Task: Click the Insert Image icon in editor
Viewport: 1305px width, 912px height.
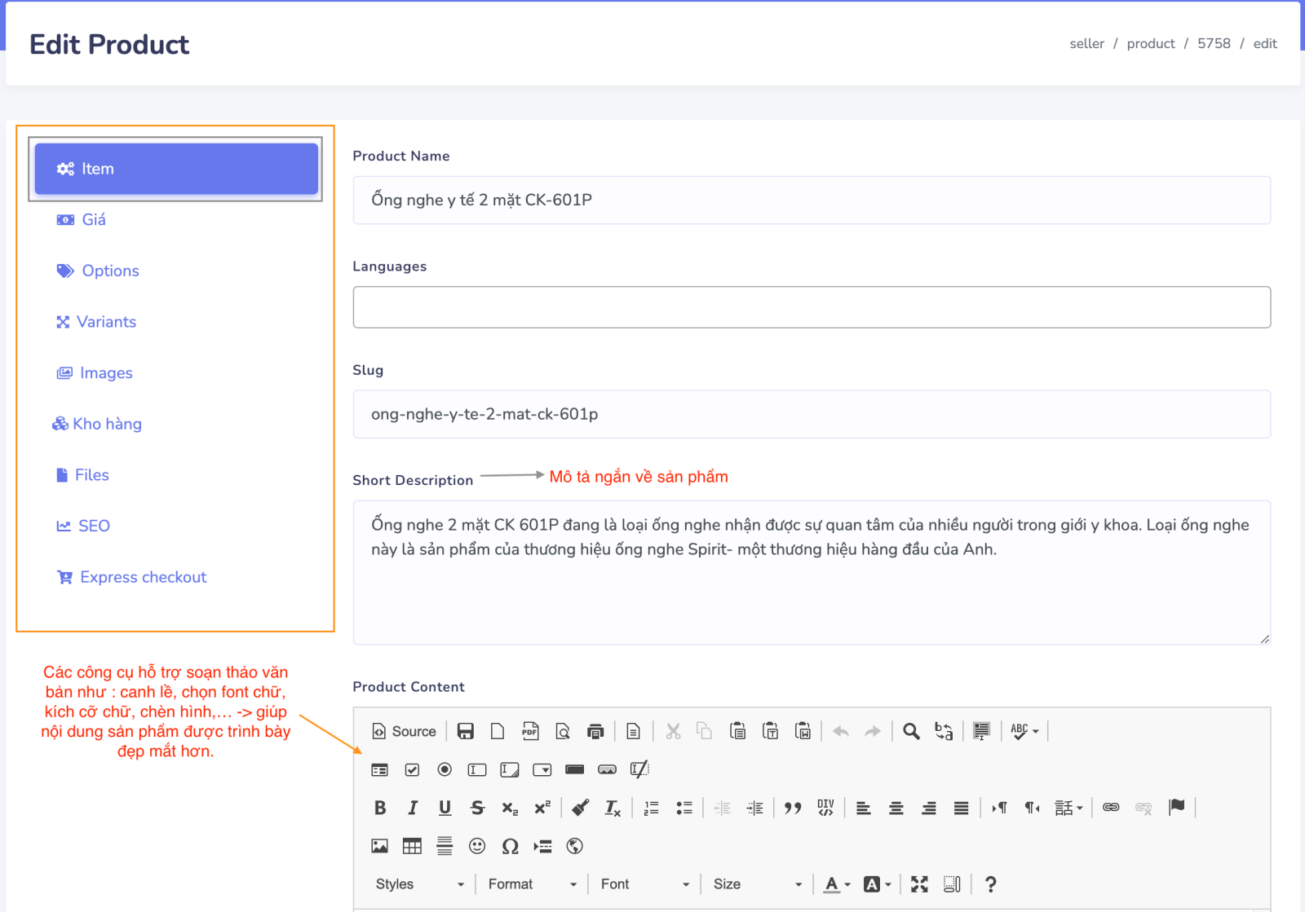Action: tap(380, 846)
